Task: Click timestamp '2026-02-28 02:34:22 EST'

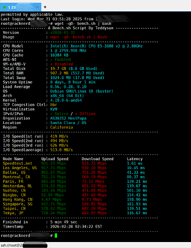Action: [x=76, y=227]
